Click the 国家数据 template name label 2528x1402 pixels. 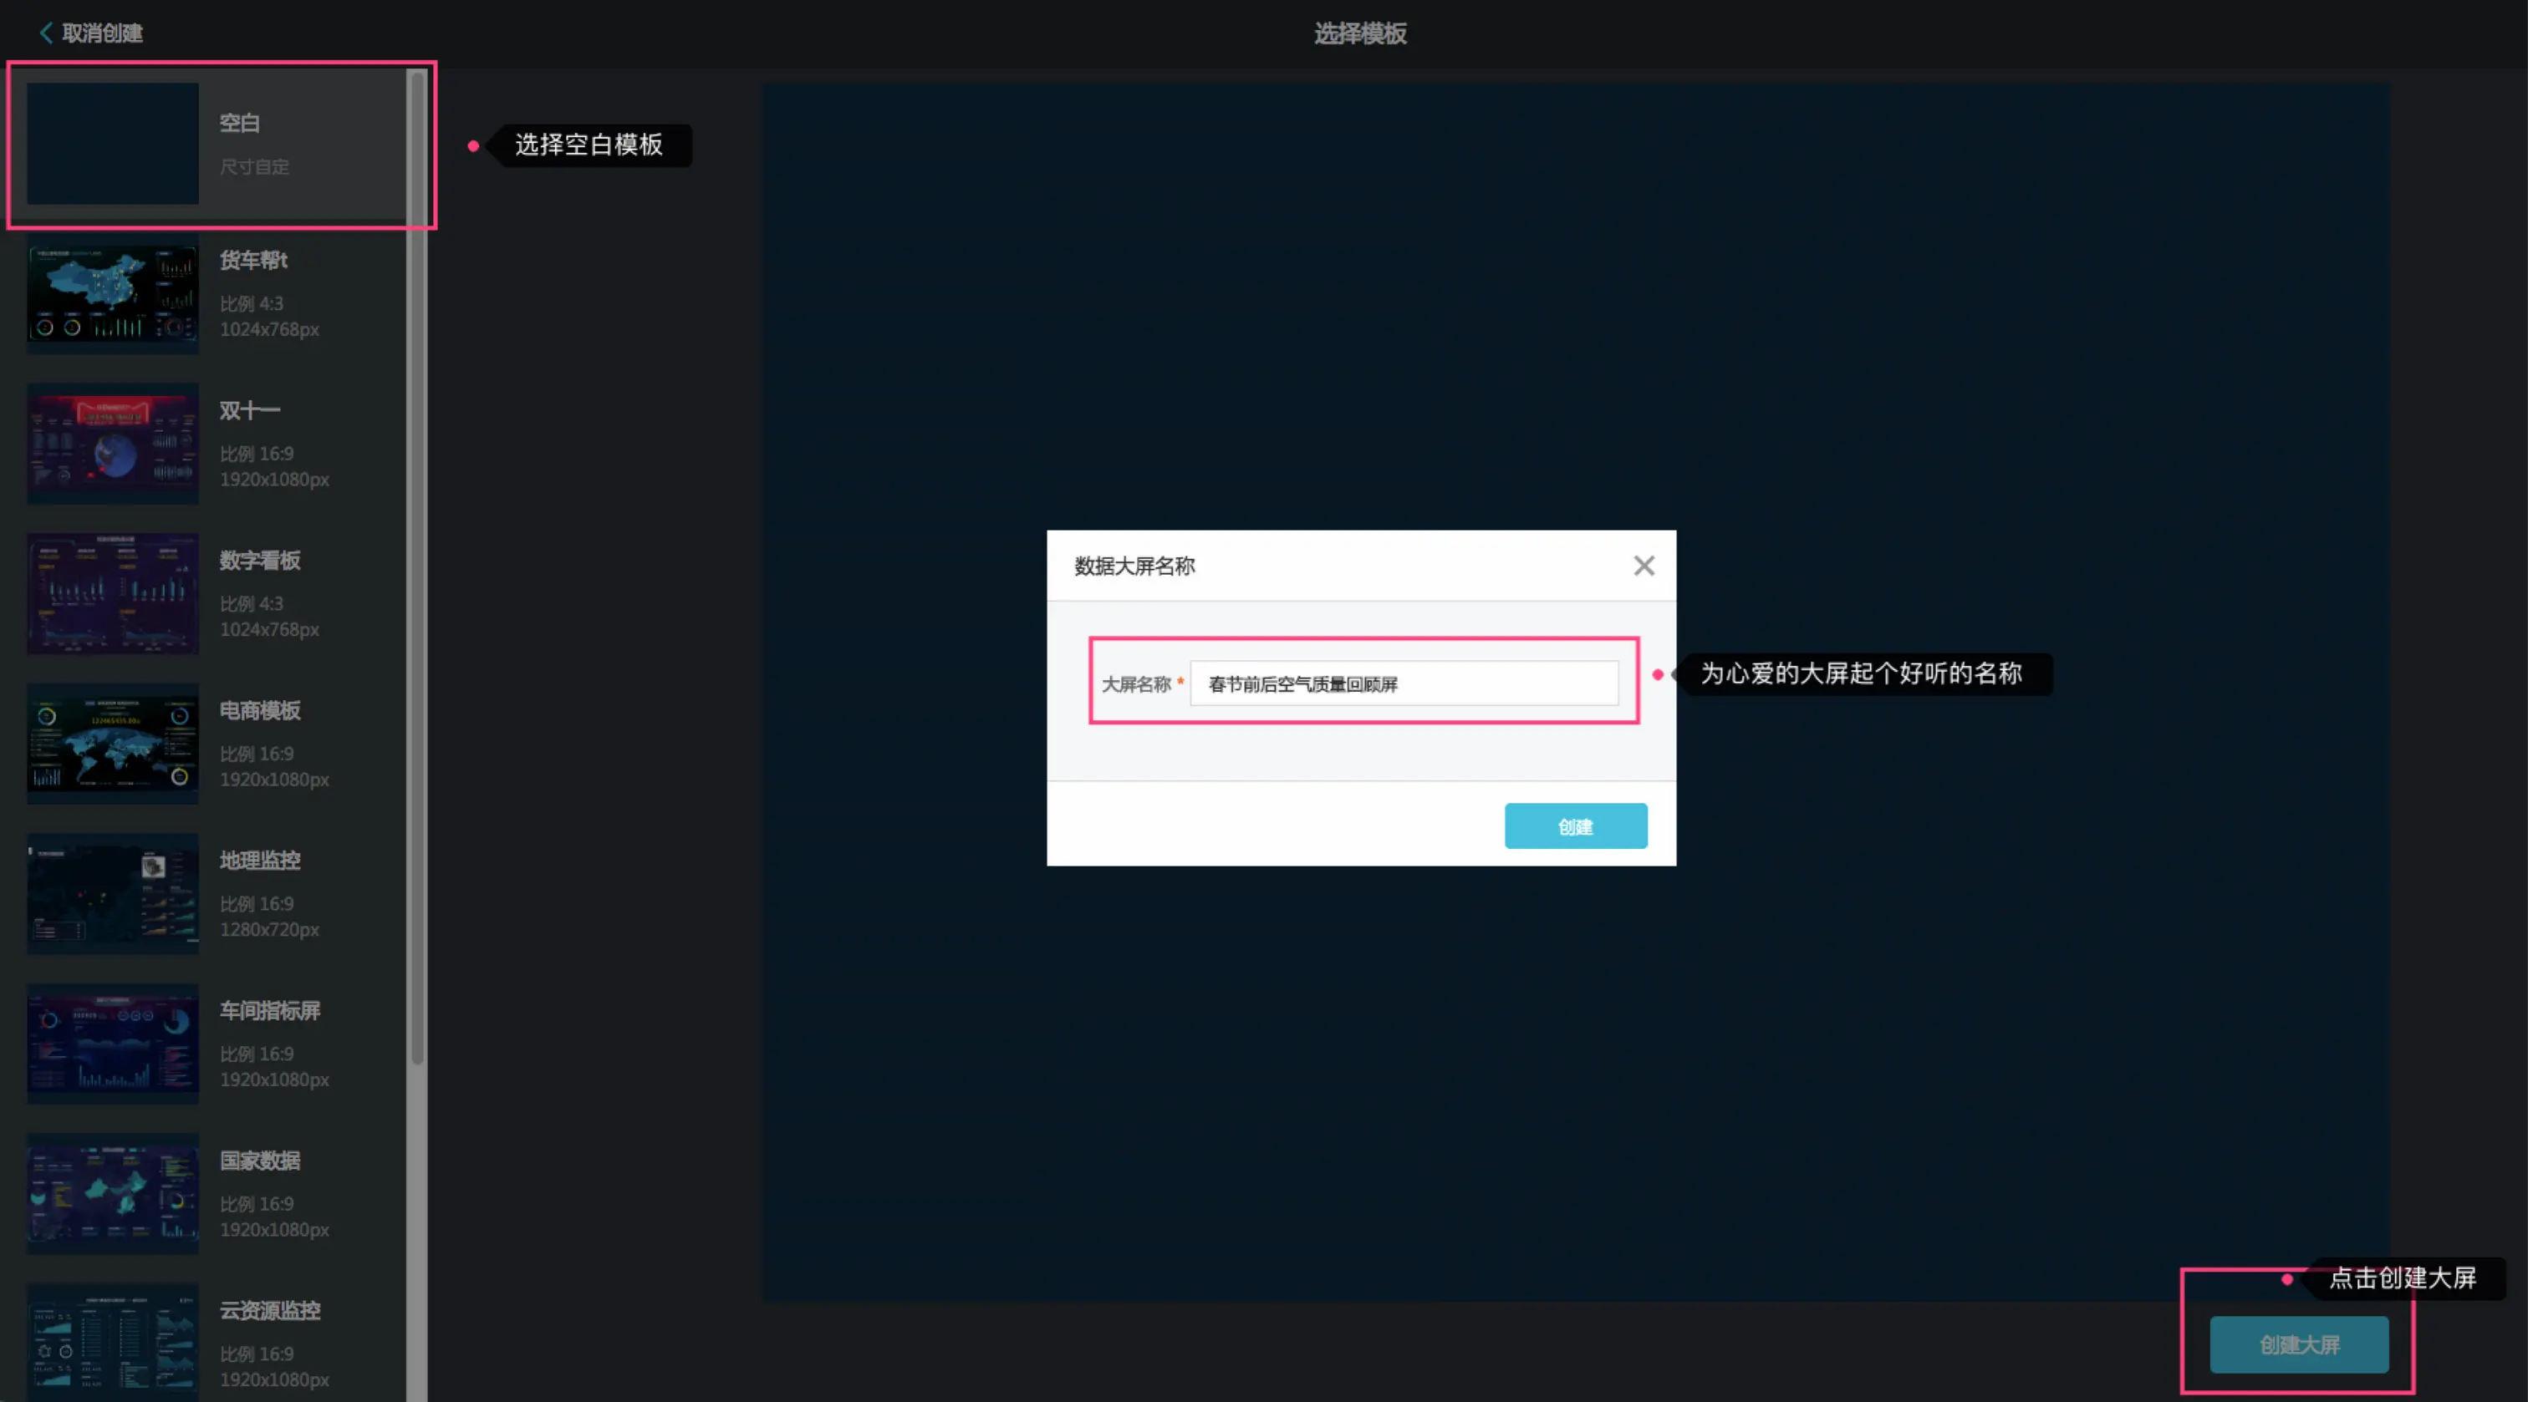point(260,1161)
